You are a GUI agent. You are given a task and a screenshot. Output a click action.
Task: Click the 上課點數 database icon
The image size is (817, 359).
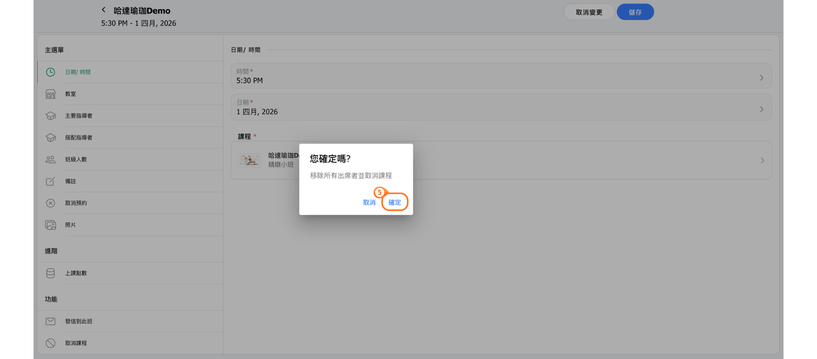tap(50, 273)
